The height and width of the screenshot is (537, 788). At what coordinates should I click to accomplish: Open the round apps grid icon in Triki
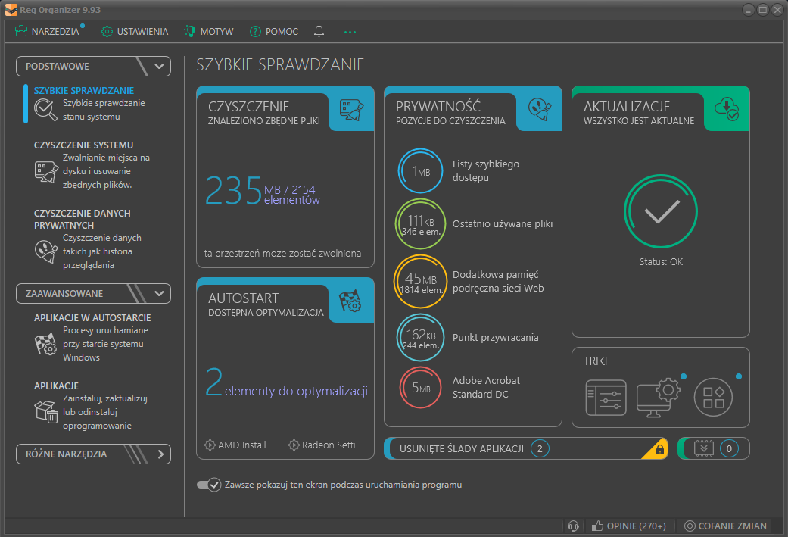pyautogui.click(x=713, y=397)
